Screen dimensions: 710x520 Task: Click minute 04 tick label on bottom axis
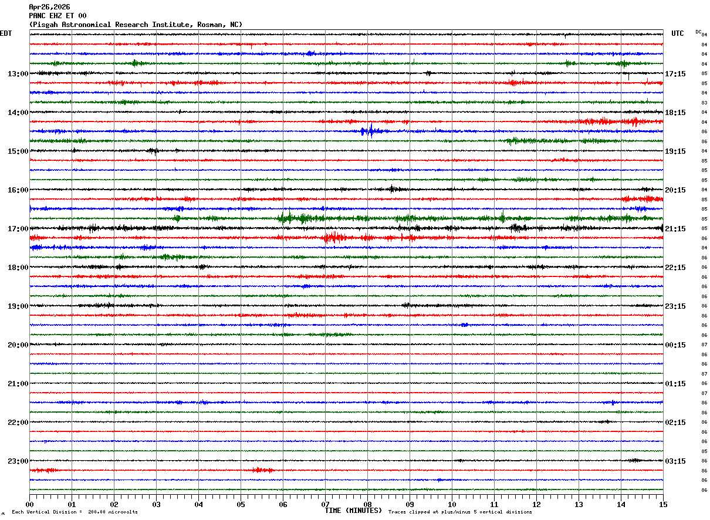[198, 504]
